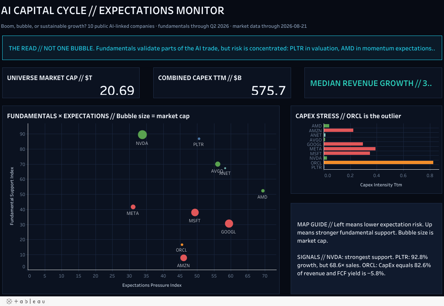Image resolution: width=444 pixels, height=306 pixels.
Task: Click the AMZN capex intensity bar
Action: coord(339,130)
